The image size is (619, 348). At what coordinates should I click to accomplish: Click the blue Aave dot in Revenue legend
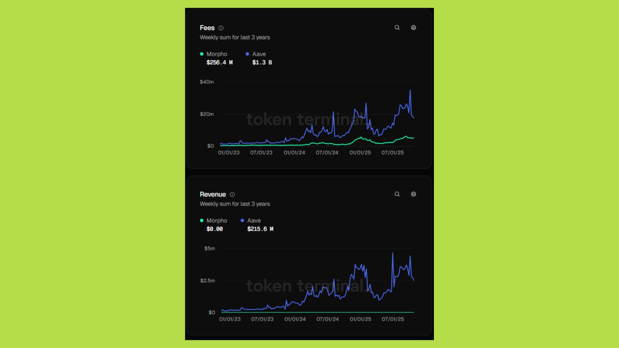coord(242,221)
